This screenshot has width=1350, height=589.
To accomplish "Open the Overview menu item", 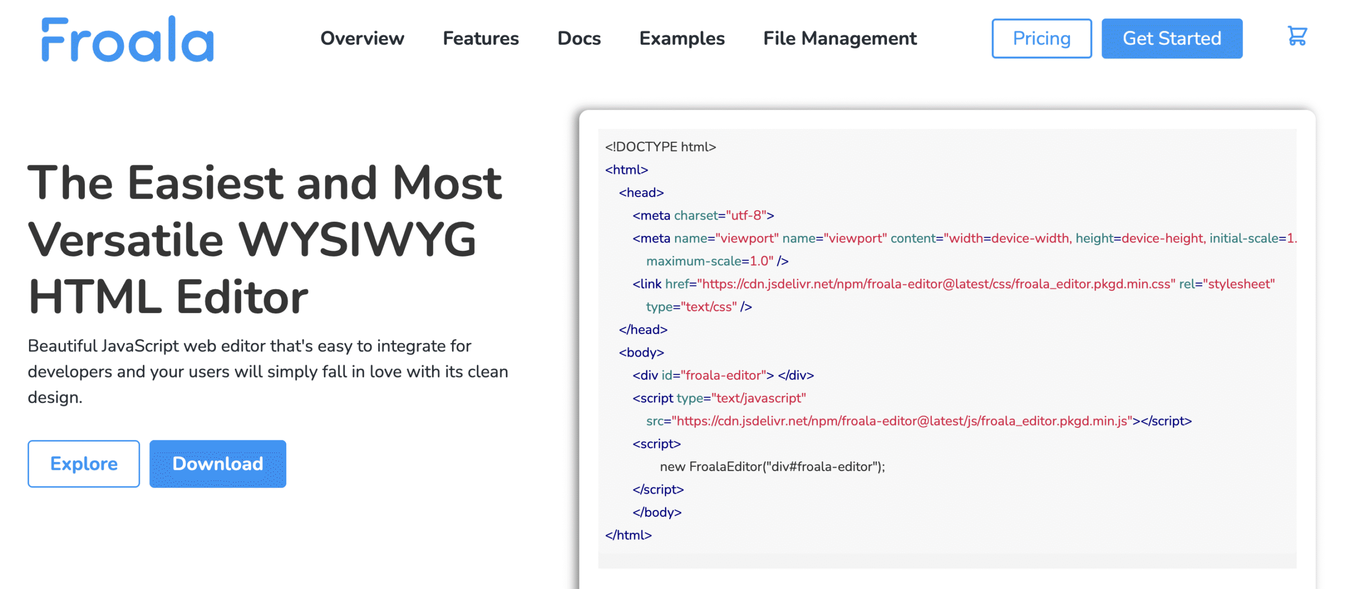I will (362, 38).
